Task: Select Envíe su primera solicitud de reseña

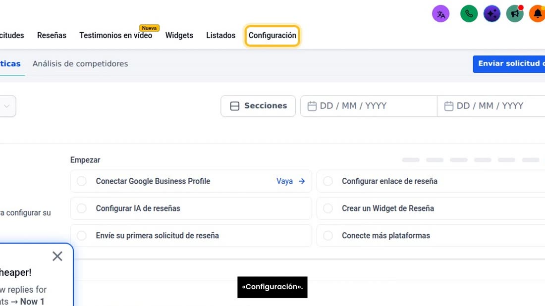Action: pos(158,236)
